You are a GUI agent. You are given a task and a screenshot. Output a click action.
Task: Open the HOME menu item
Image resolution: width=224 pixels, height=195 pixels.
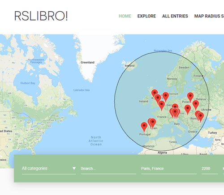coord(125,16)
